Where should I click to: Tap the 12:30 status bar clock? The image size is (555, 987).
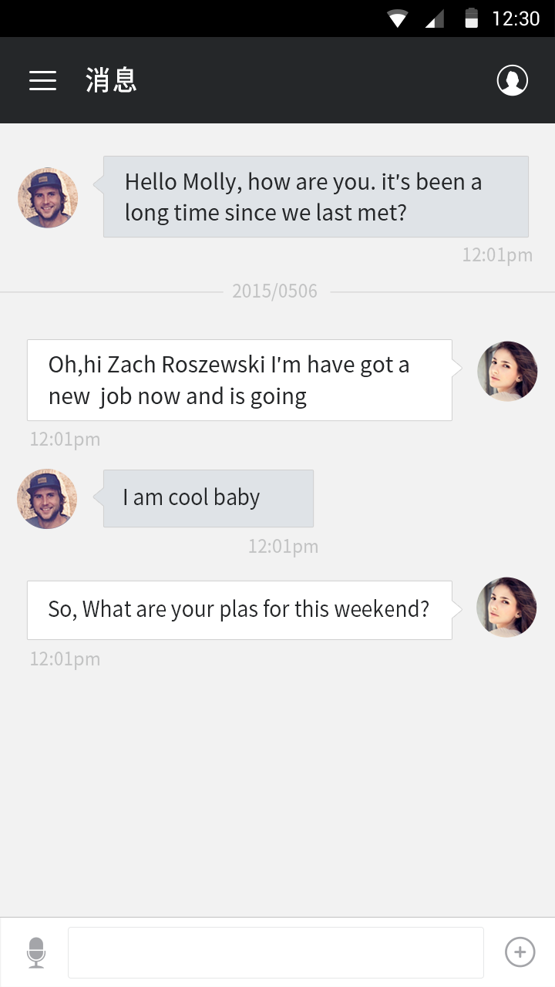(x=516, y=19)
